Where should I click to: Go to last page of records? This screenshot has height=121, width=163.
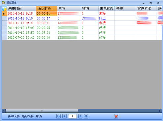click(86, 116)
